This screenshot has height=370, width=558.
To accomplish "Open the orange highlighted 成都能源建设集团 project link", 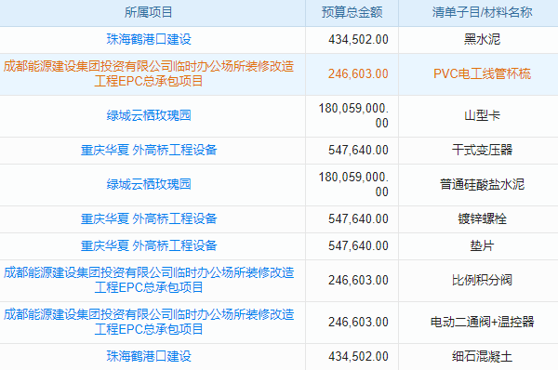I will click(149, 73).
